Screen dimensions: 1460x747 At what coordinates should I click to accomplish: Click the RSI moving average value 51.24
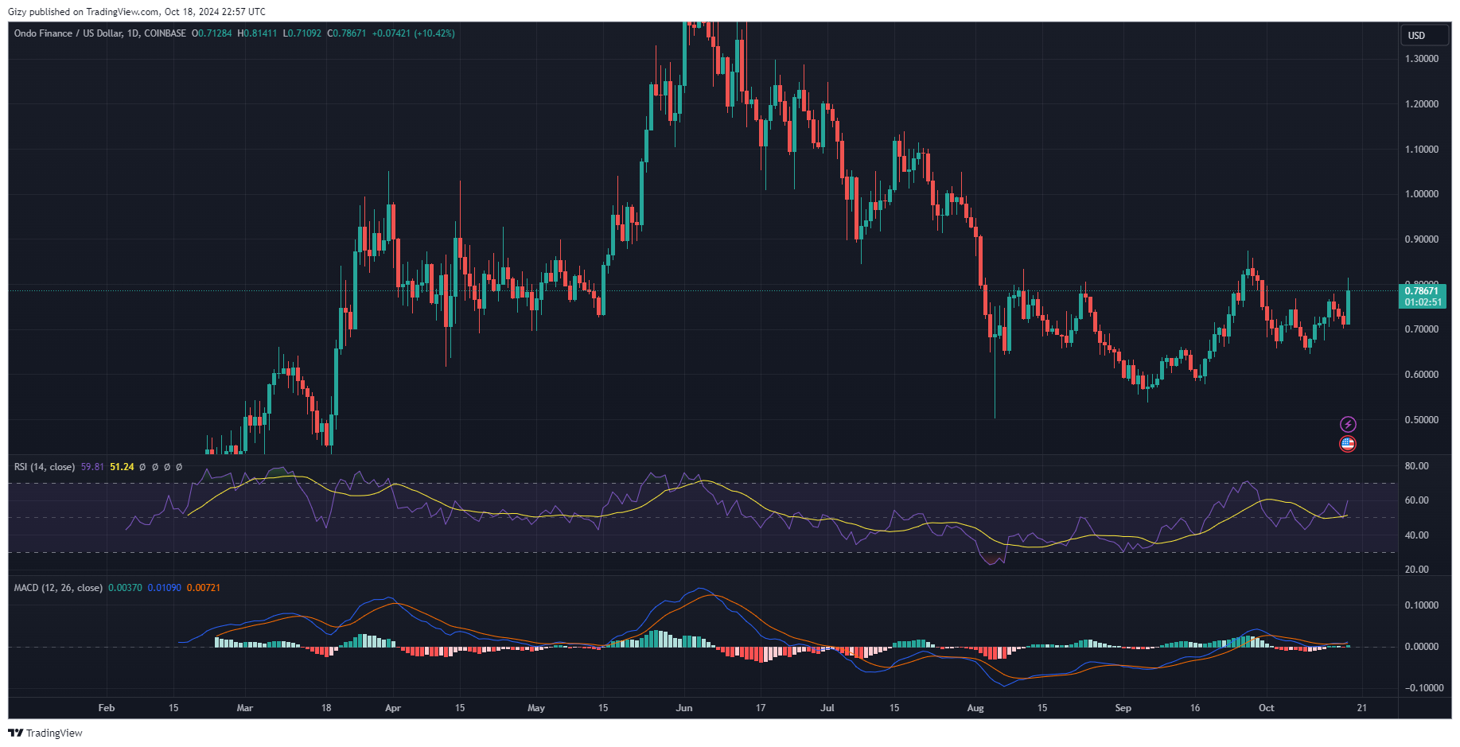(x=122, y=467)
